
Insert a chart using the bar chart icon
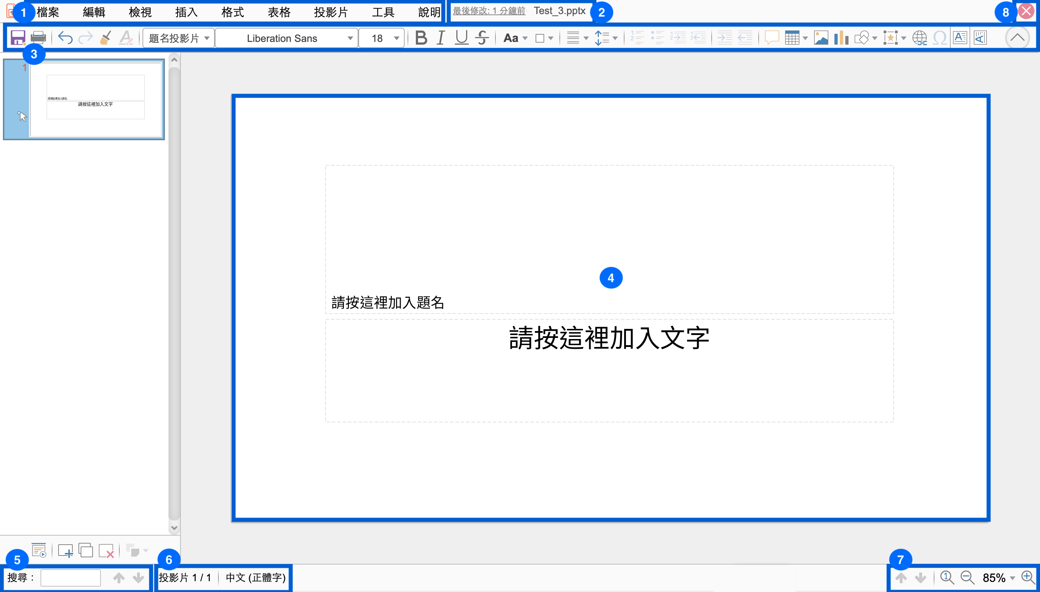841,38
